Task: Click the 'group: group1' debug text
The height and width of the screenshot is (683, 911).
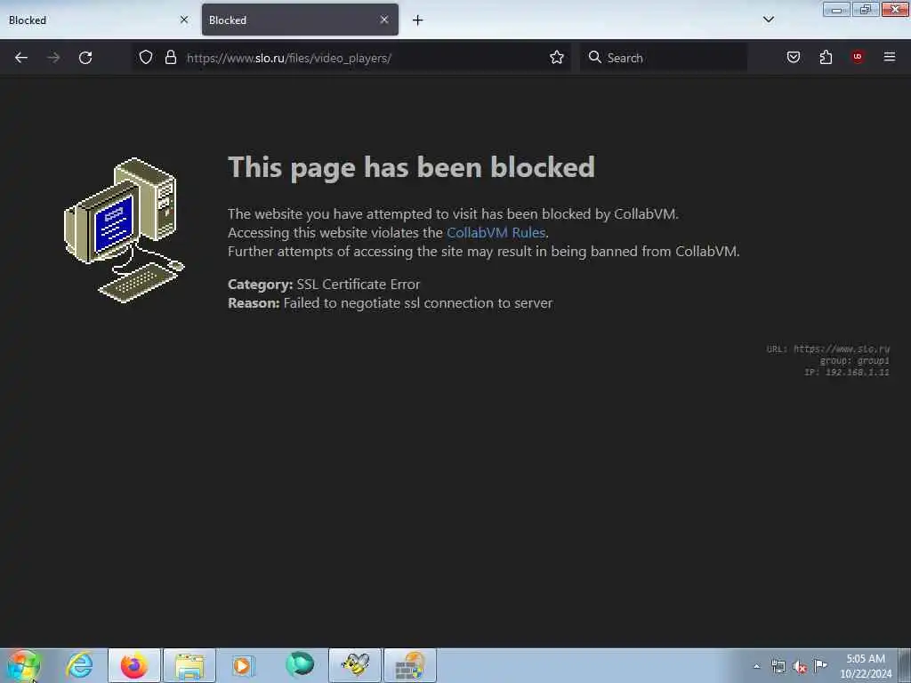Action: [x=854, y=361]
